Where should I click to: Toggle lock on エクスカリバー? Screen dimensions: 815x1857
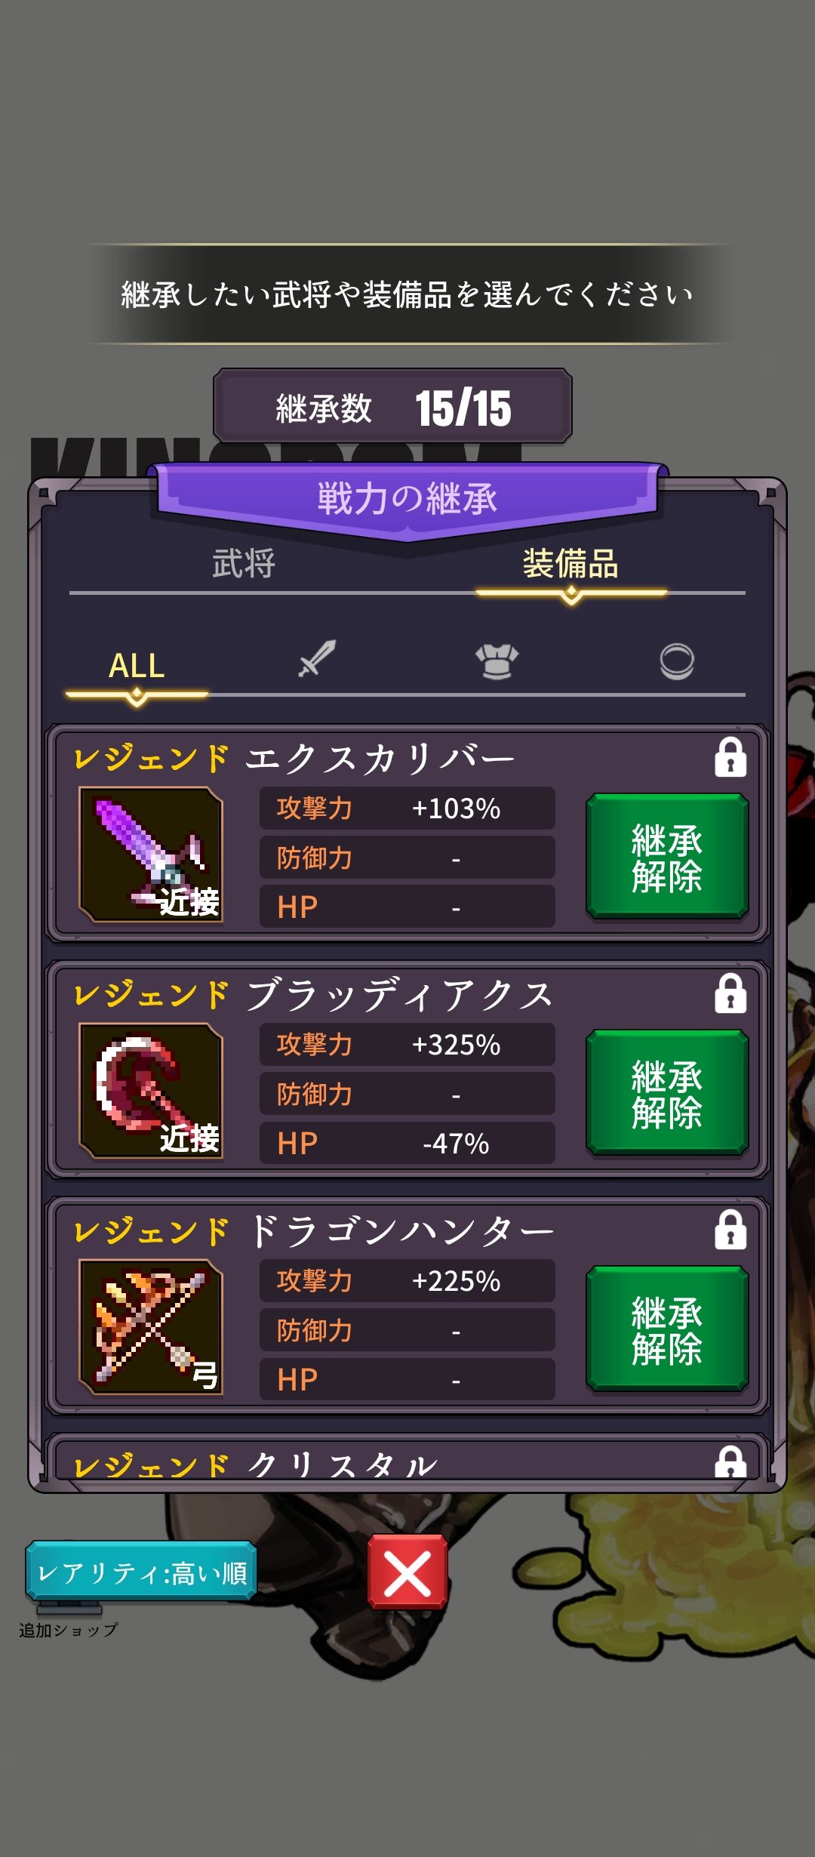tap(730, 758)
